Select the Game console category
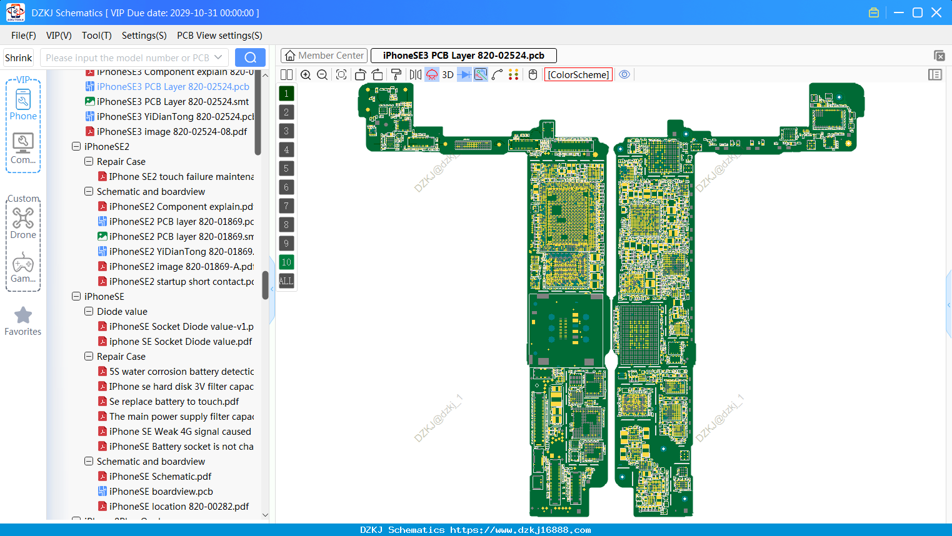The image size is (952, 536). point(23,267)
